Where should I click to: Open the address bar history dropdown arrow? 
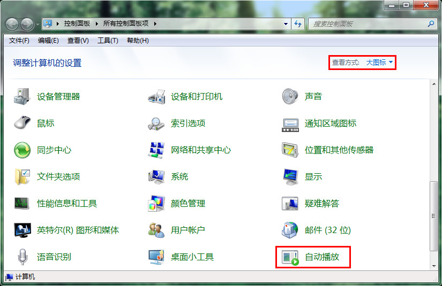click(x=286, y=24)
